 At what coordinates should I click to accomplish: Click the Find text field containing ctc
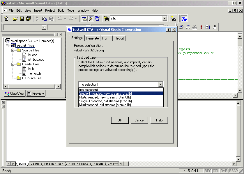pyautogui.click(x=136, y=19)
